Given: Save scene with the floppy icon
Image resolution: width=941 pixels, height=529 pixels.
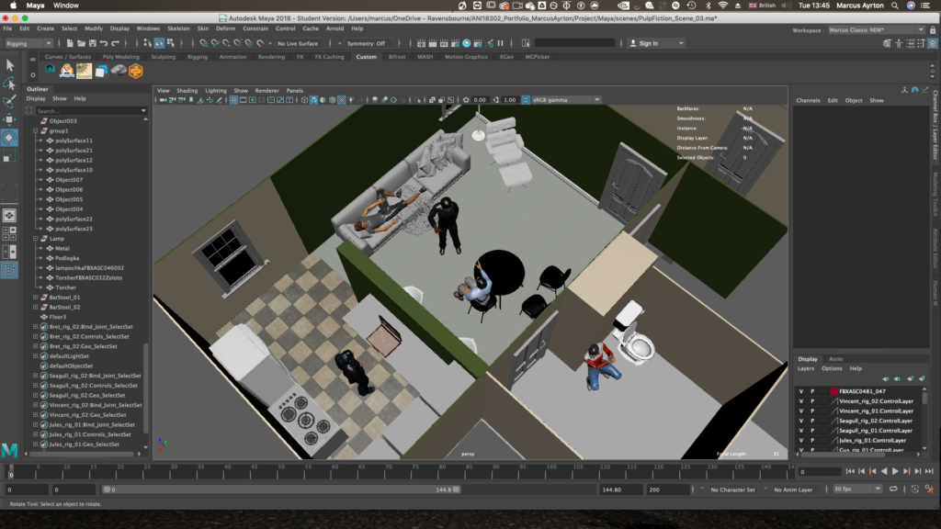Looking at the screenshot, I should 93,43.
